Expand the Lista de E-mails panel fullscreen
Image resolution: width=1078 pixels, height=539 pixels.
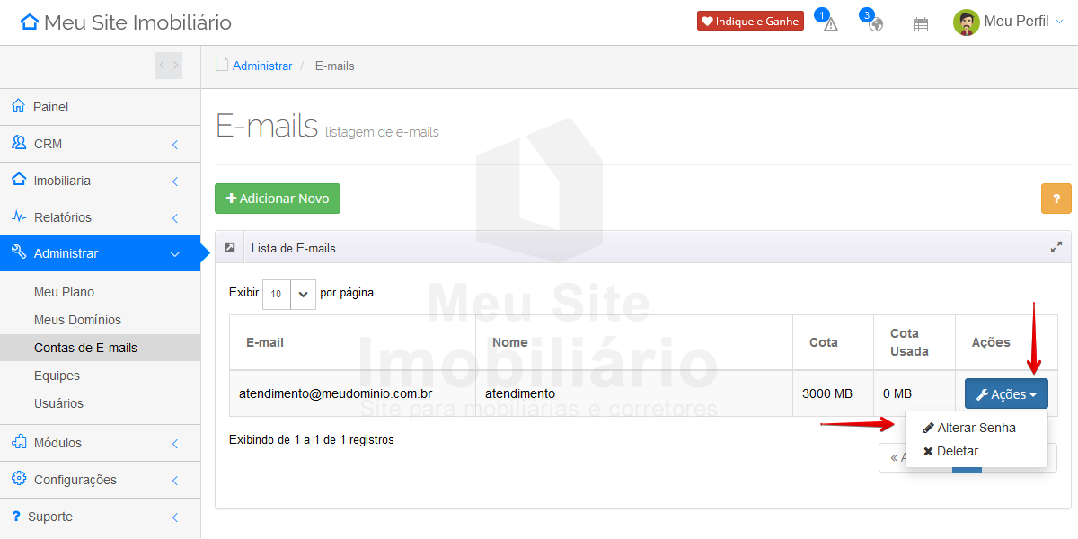(1056, 248)
